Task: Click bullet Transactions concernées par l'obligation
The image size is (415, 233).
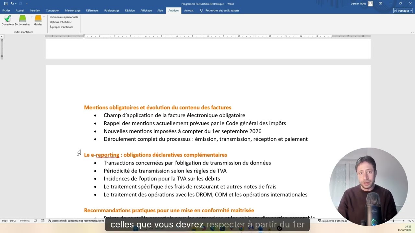Action: (187, 163)
